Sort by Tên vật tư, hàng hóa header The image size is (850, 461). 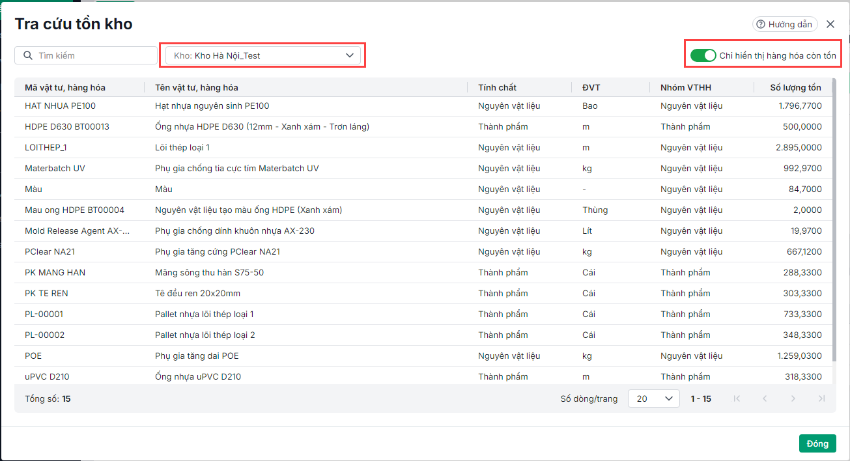click(x=197, y=87)
